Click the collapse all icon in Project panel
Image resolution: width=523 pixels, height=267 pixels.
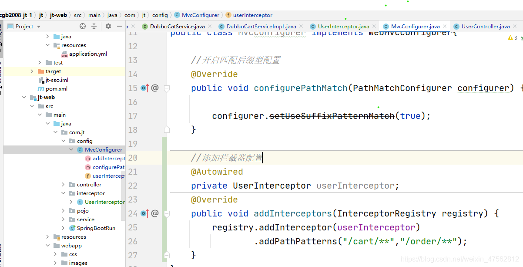[94, 27]
